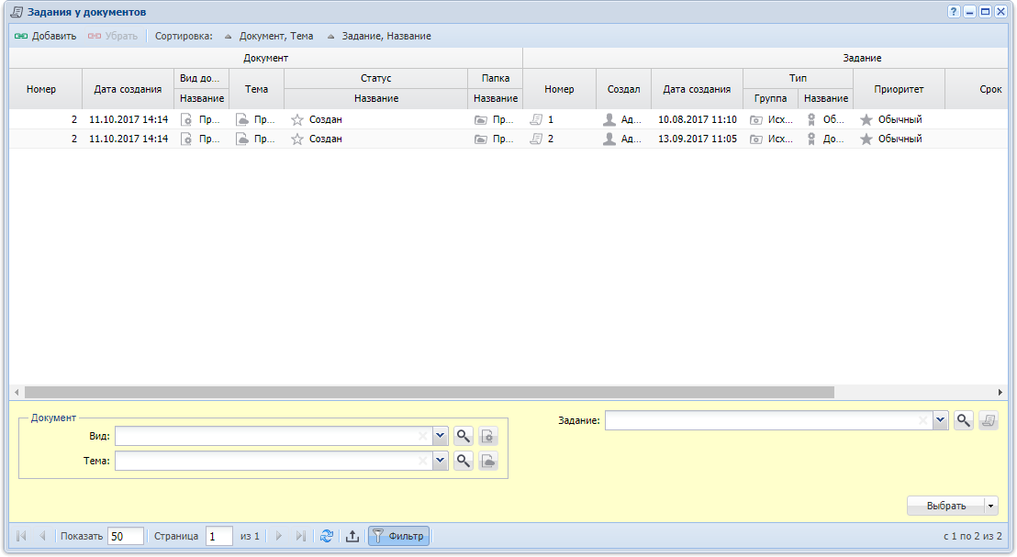The image size is (1017, 557).
Task: Click the Документ Номер column header
Action: pyautogui.click(x=41, y=89)
